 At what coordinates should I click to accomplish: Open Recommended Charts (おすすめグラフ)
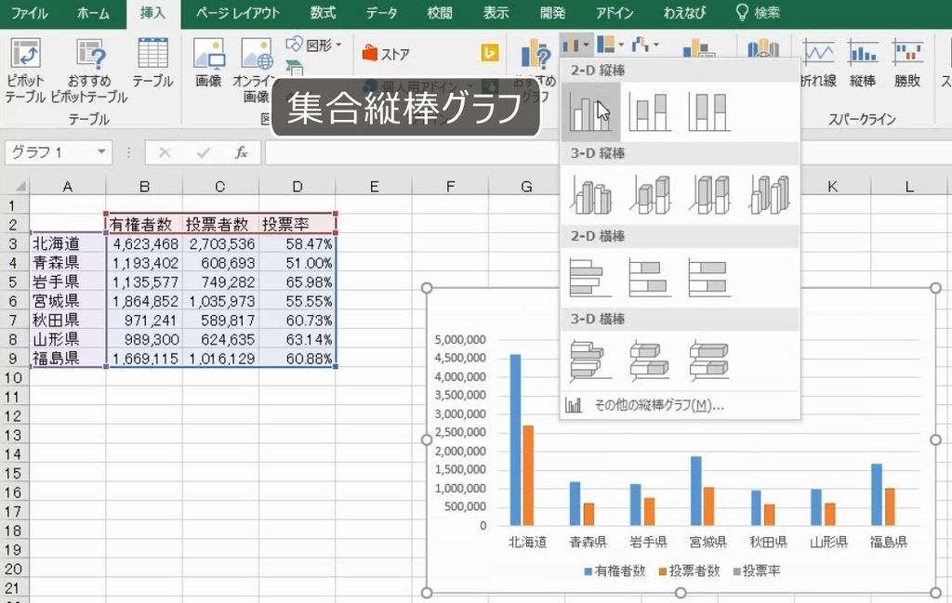(x=535, y=70)
